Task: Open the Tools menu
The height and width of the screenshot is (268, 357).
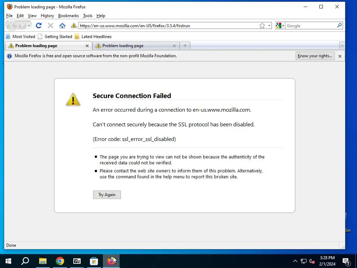Action: coord(88,16)
